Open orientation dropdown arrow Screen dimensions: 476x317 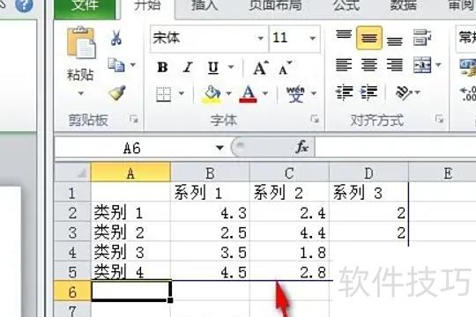[x=418, y=92]
